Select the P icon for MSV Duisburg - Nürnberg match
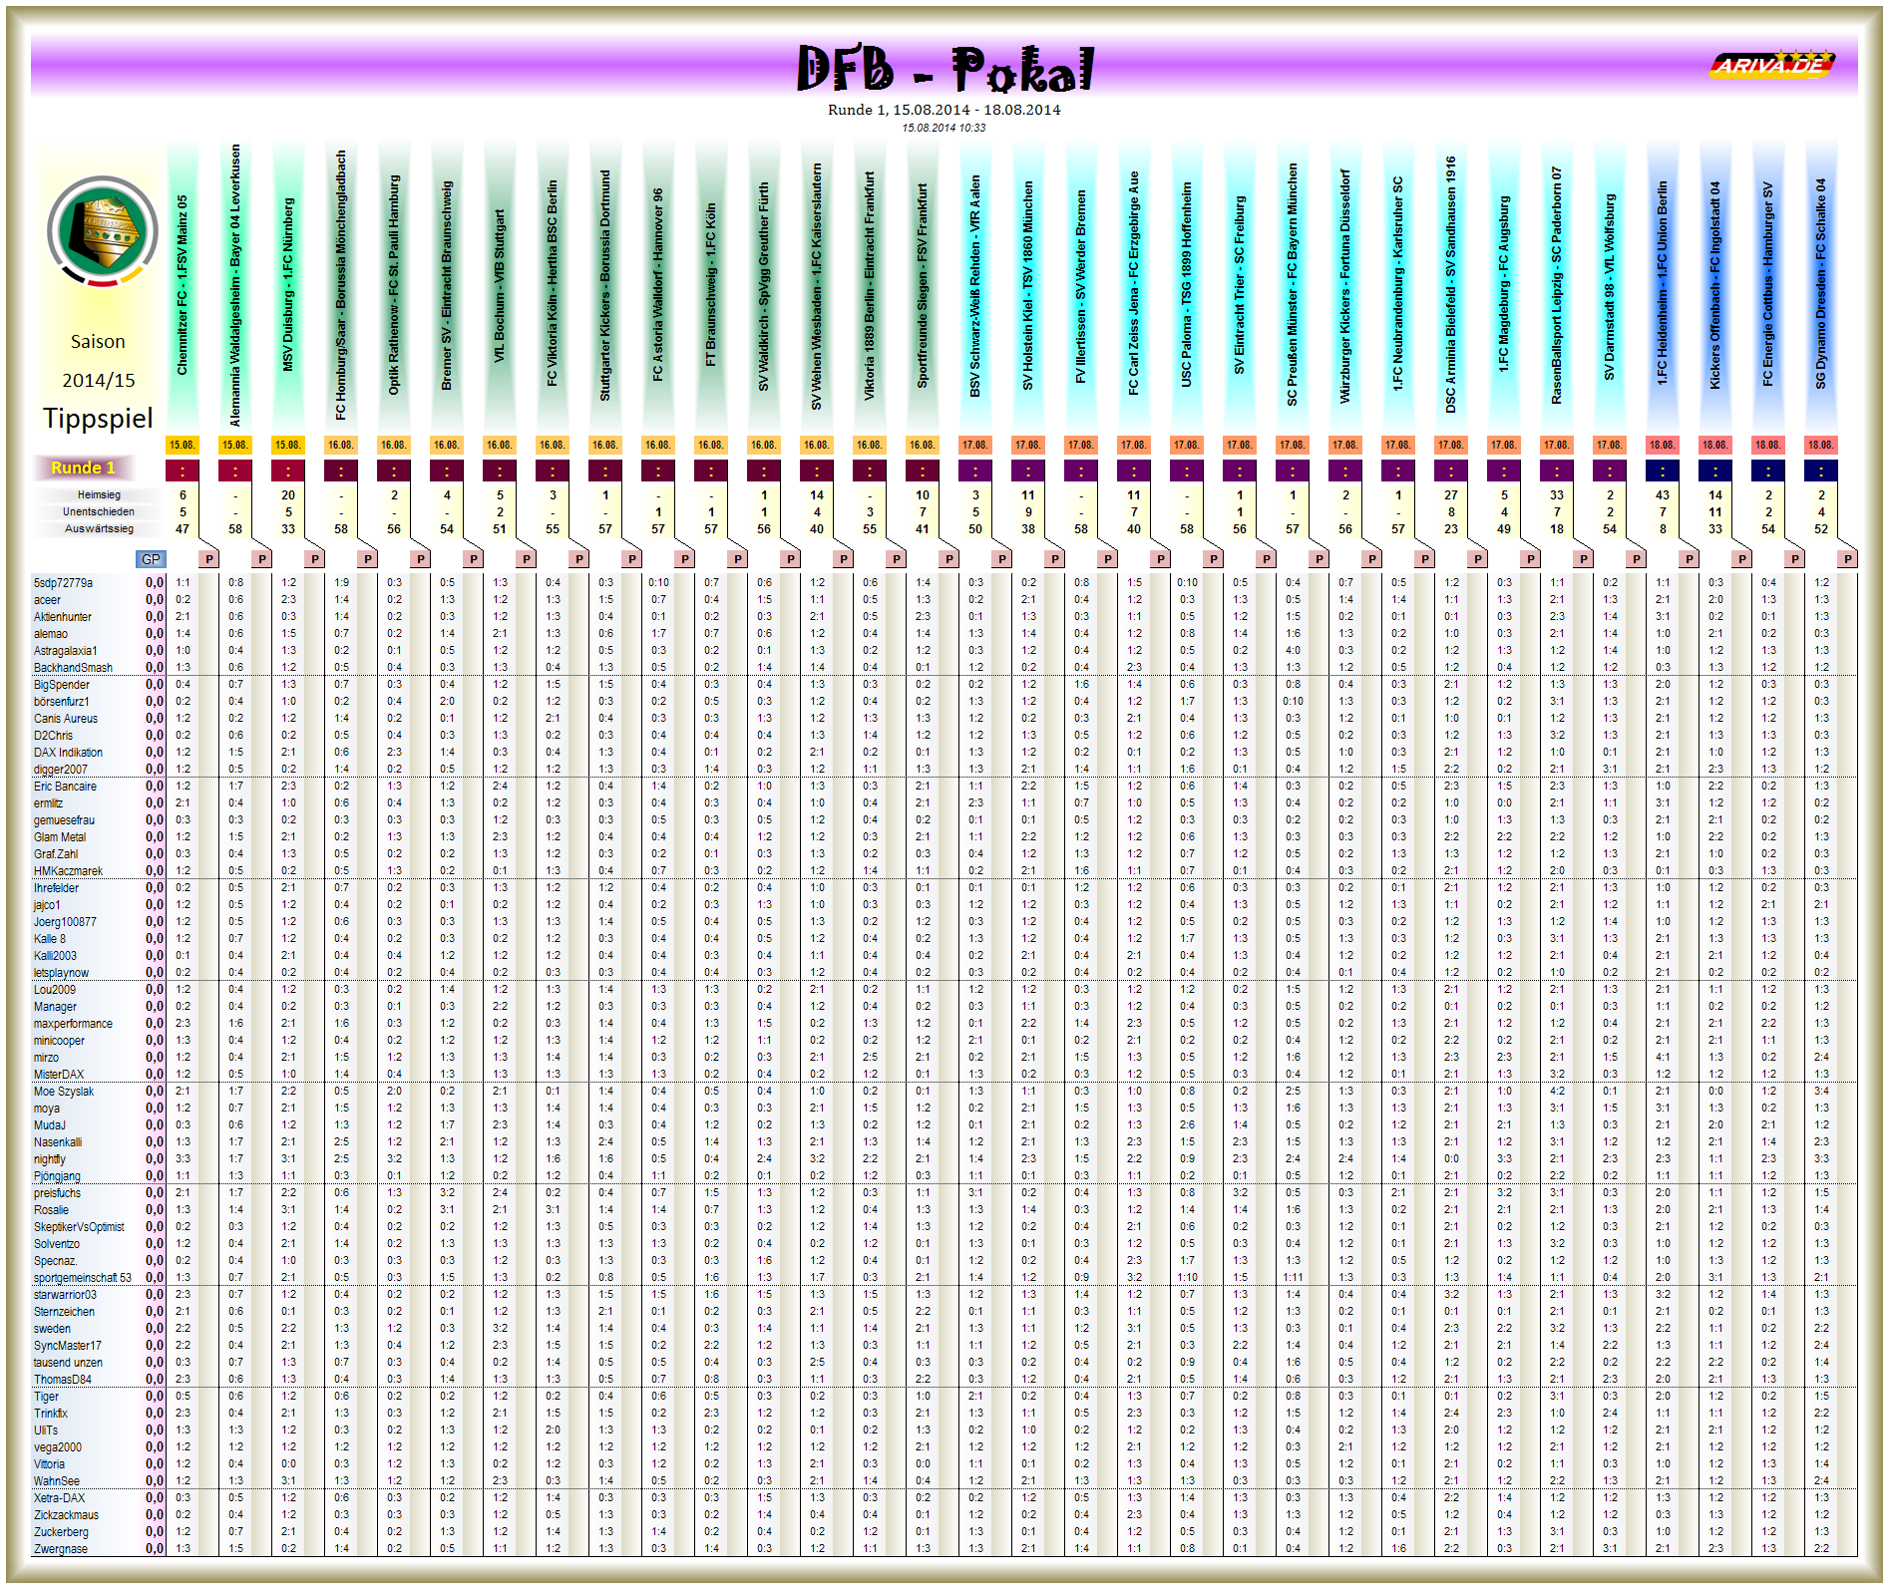This screenshot has height=1589, width=1889. 313,559
